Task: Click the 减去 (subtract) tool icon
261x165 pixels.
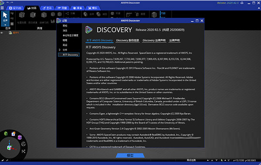Action: [x=98, y=14]
